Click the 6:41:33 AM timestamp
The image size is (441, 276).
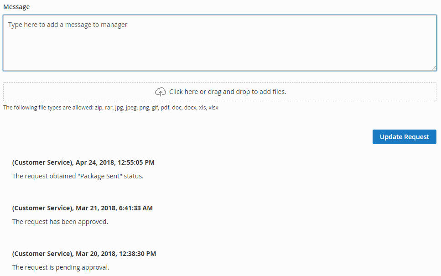(x=136, y=208)
